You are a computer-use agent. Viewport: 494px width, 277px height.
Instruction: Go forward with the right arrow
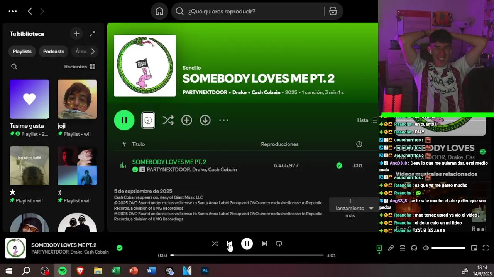[42, 11]
